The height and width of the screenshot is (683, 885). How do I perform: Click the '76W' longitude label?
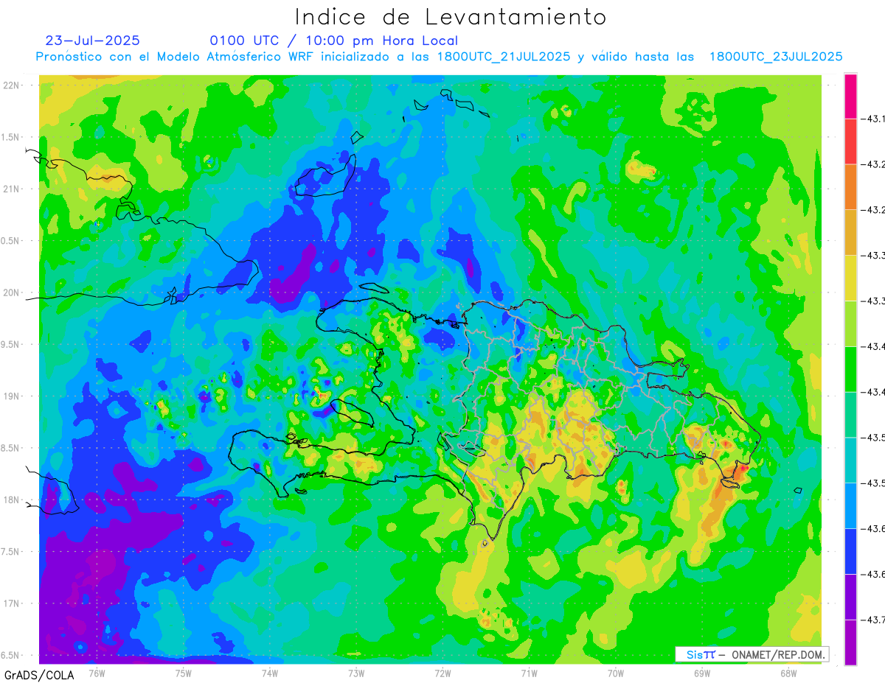(97, 673)
